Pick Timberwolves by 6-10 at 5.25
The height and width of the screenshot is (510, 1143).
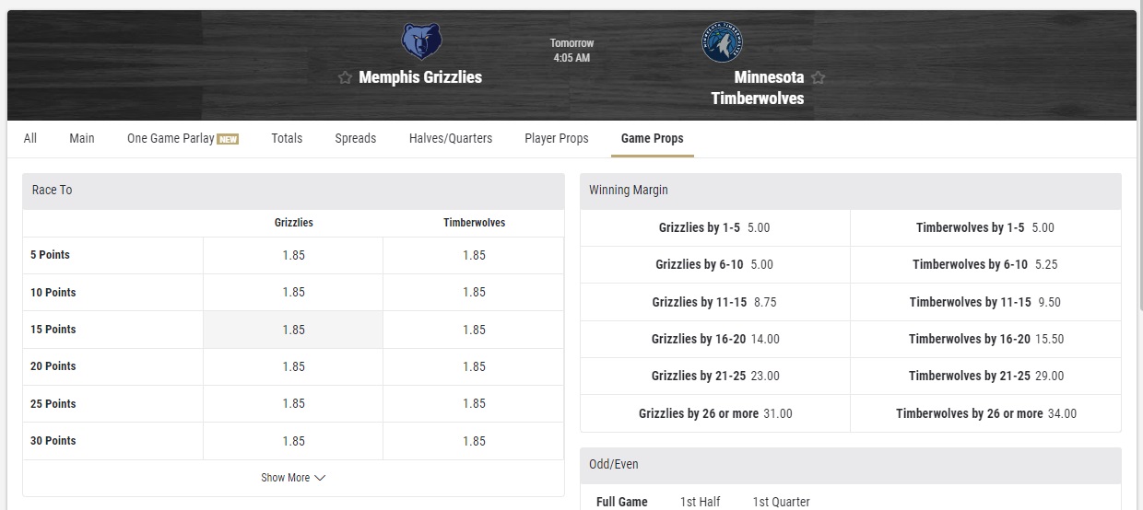pyautogui.click(x=985, y=264)
